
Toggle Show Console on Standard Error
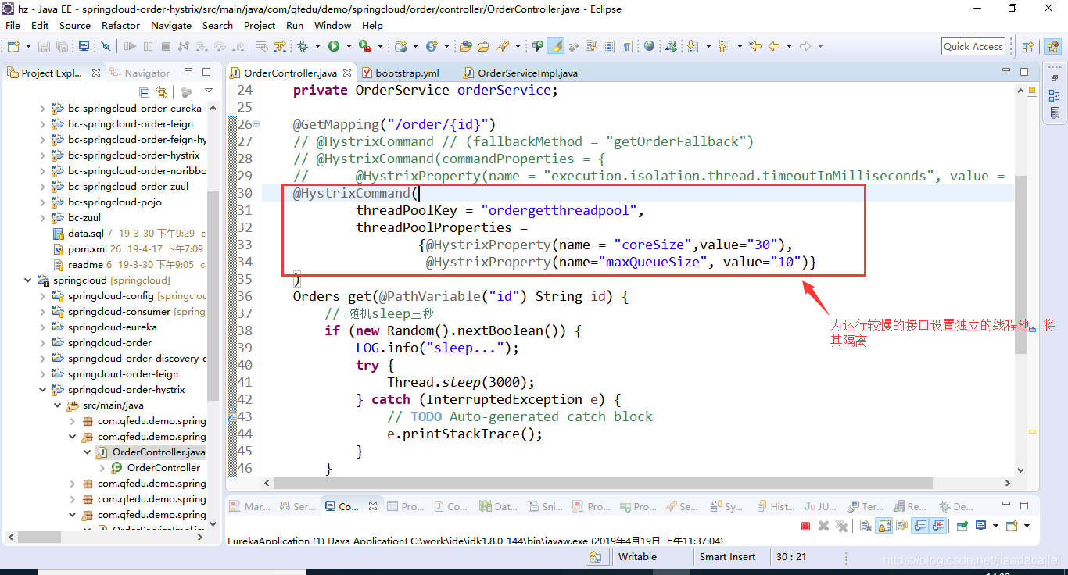(938, 526)
